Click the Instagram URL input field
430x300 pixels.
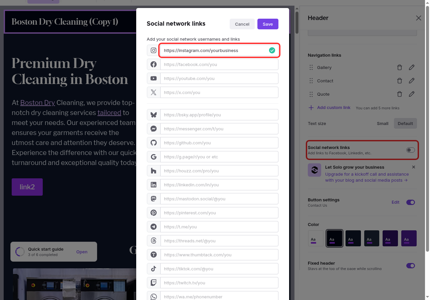click(x=219, y=50)
